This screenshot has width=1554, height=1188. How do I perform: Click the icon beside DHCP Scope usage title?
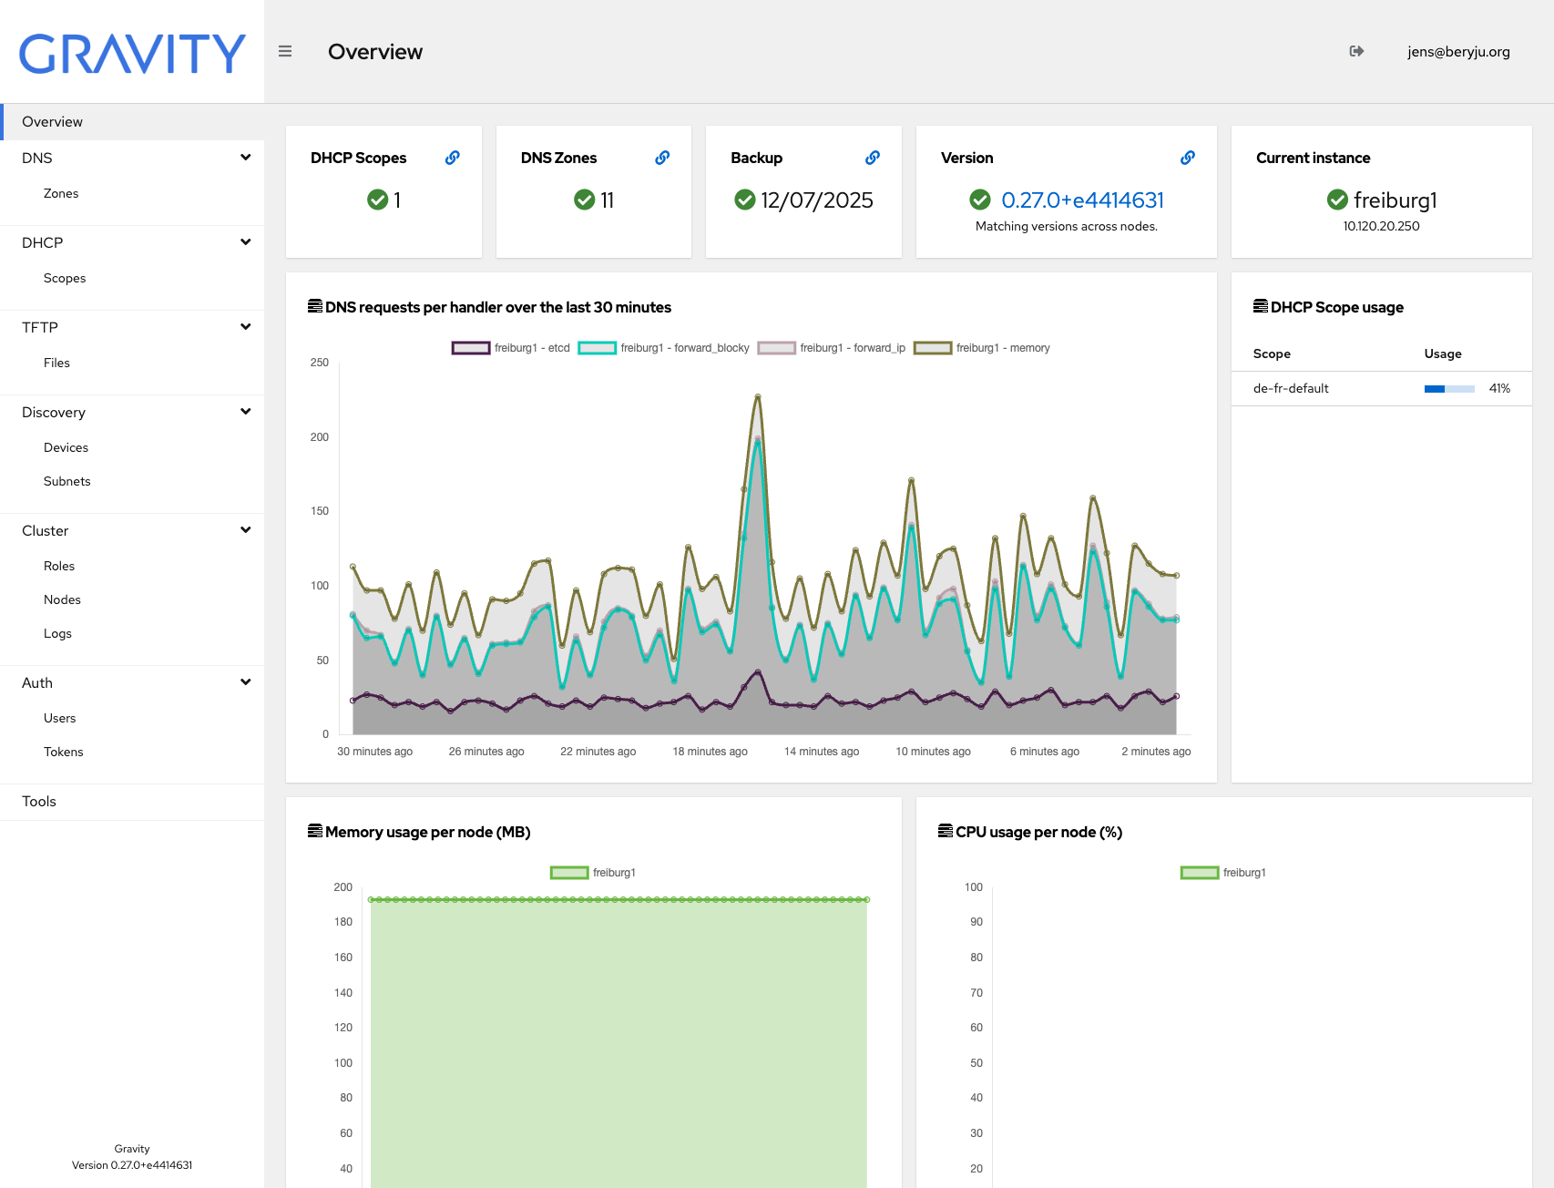1261,306
